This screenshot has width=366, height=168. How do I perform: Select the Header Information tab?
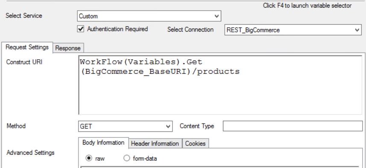pos(155,144)
